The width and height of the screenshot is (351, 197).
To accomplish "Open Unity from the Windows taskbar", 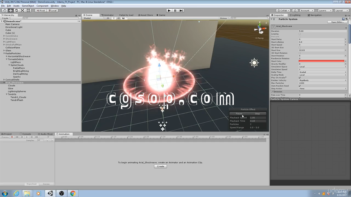I will click(50, 193).
